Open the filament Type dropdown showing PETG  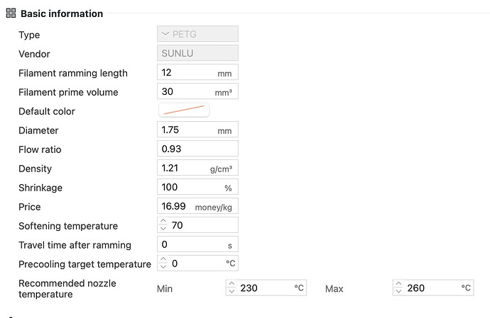197,34
